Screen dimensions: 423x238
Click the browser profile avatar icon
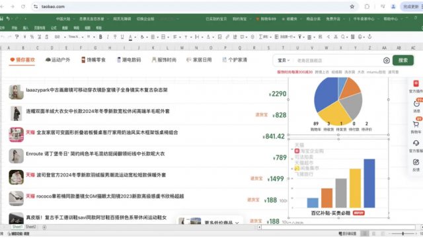[393, 7]
